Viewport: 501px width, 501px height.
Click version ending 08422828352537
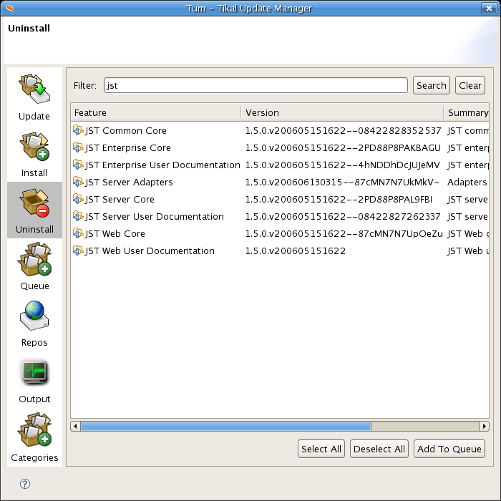343,130
